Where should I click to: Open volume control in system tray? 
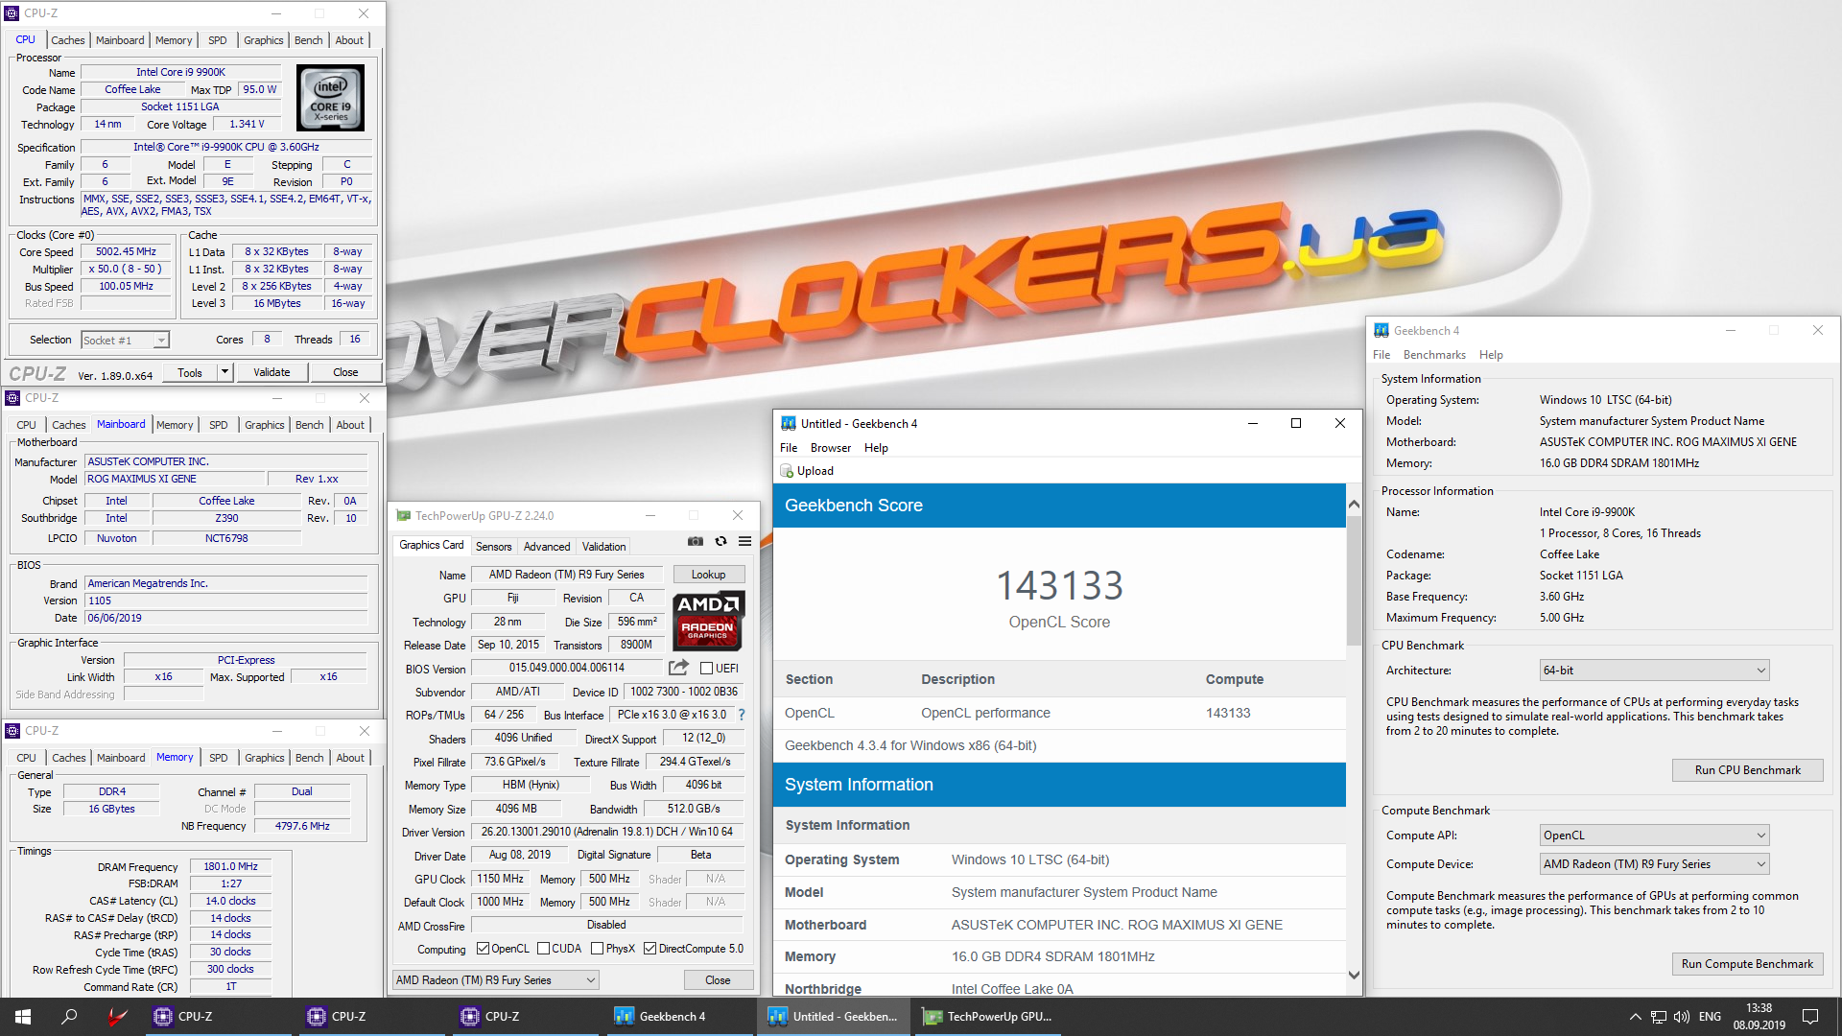(x=1681, y=1017)
